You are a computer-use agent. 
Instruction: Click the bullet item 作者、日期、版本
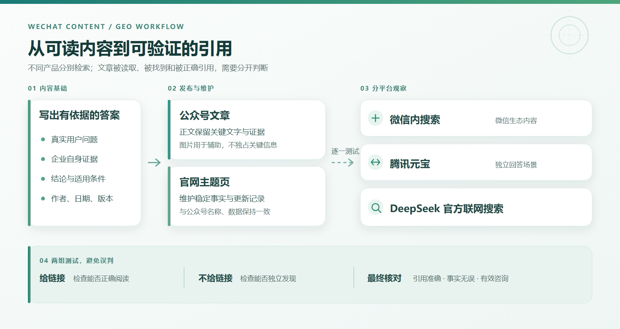pos(82,199)
